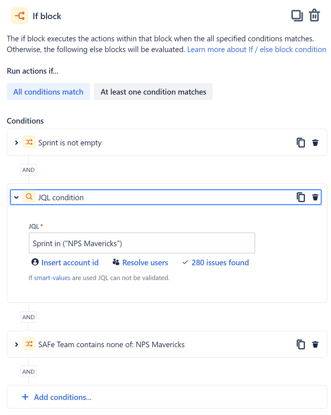Remove the JQL condition with trash icon
The height and width of the screenshot is (415, 331).
(x=315, y=197)
